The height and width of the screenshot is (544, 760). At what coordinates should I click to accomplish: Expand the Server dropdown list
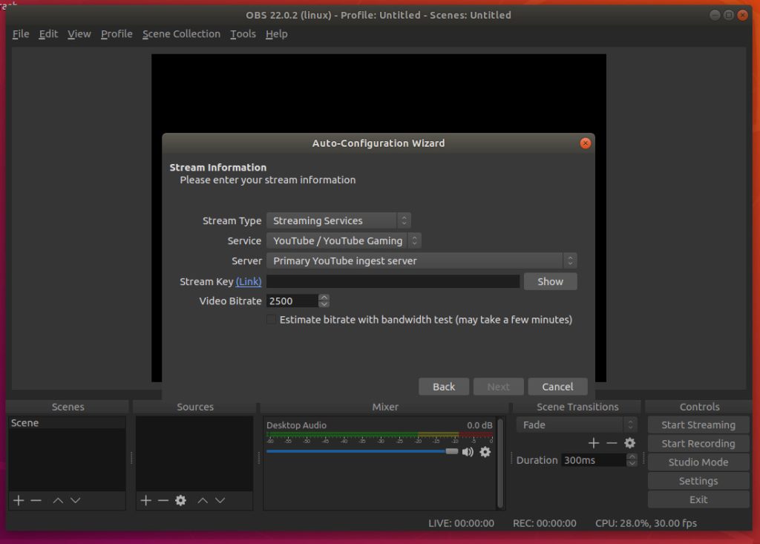pos(421,260)
